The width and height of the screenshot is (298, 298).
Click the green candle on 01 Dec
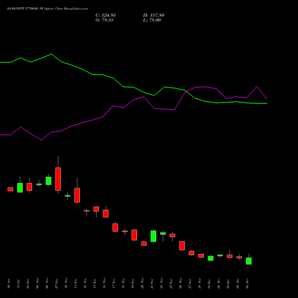(210, 258)
